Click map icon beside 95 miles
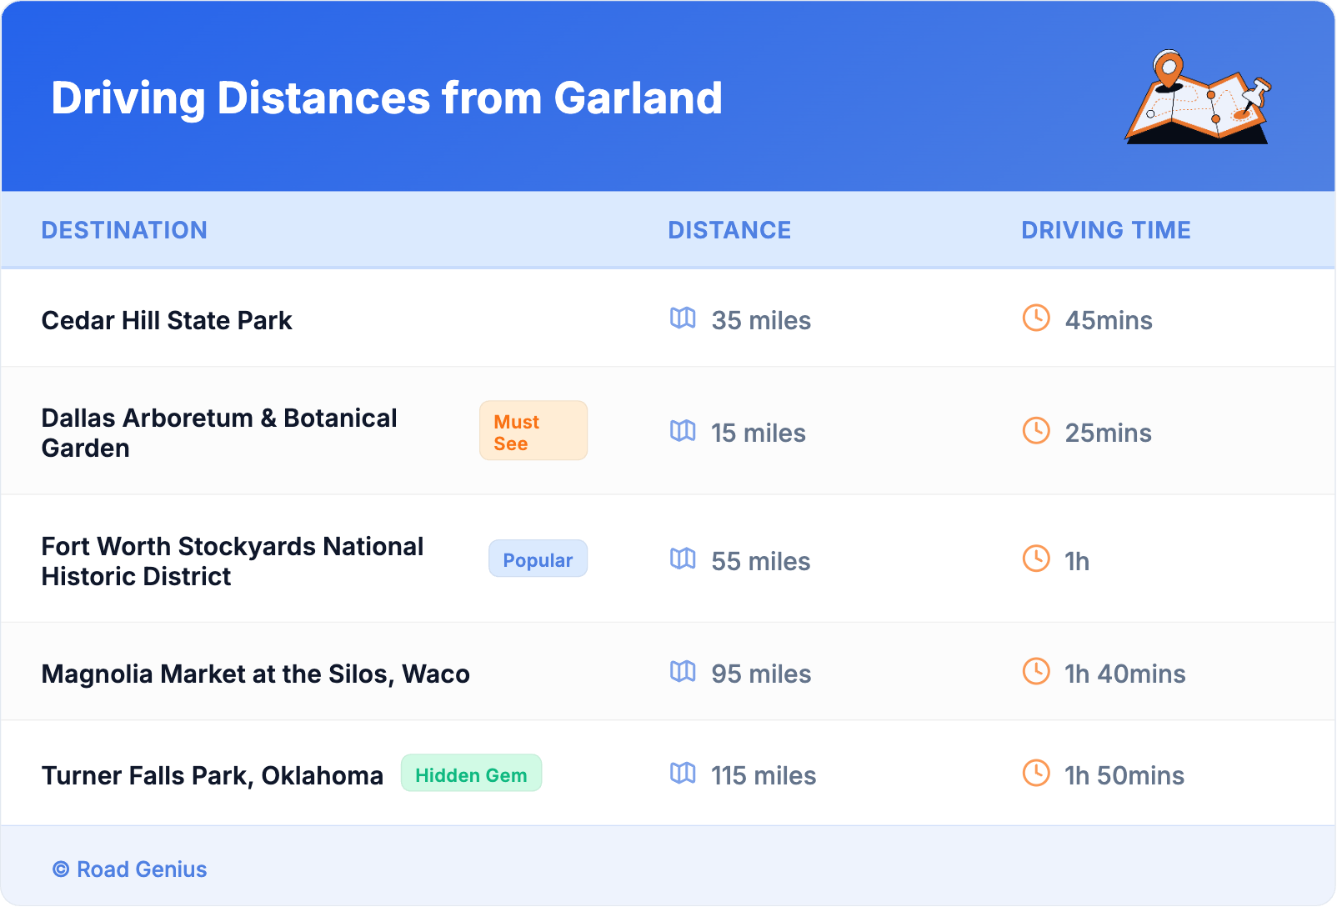This screenshot has width=1337, height=907. (683, 672)
